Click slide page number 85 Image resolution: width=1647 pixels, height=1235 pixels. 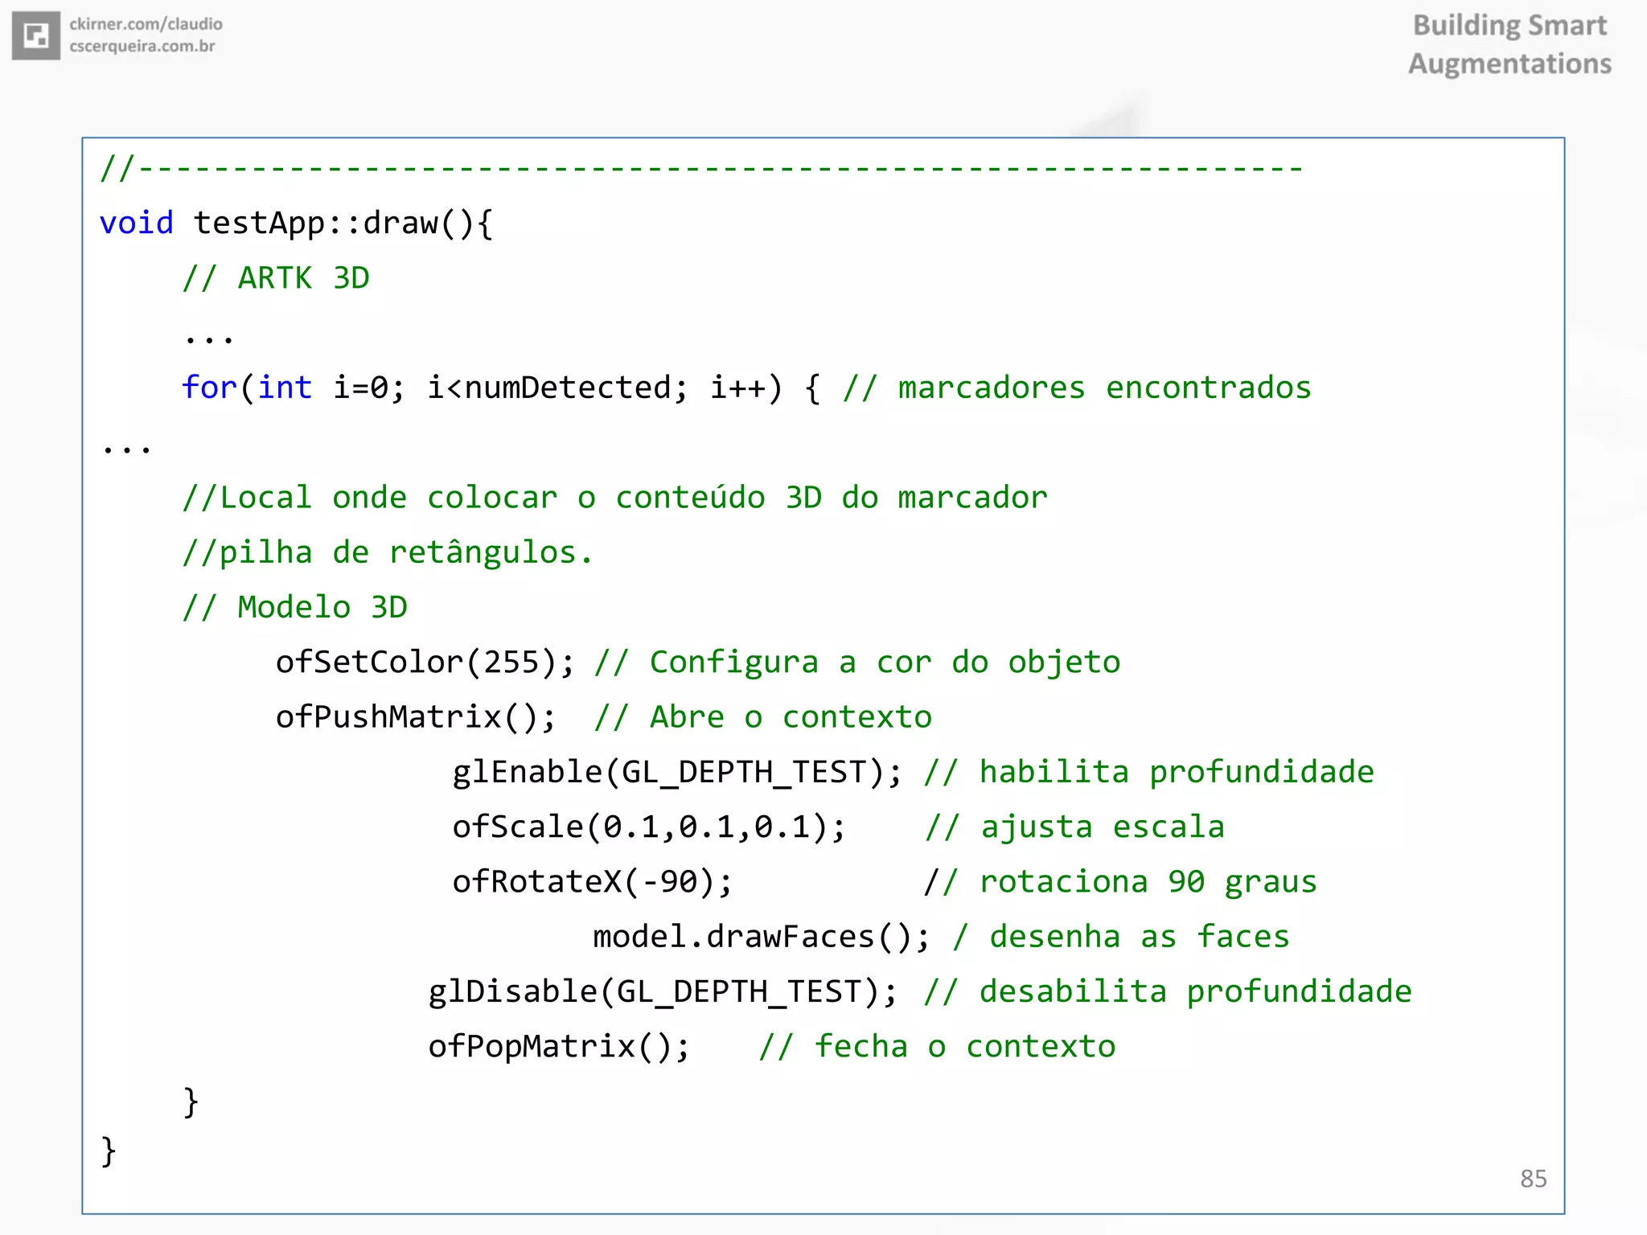pos(1533,1178)
